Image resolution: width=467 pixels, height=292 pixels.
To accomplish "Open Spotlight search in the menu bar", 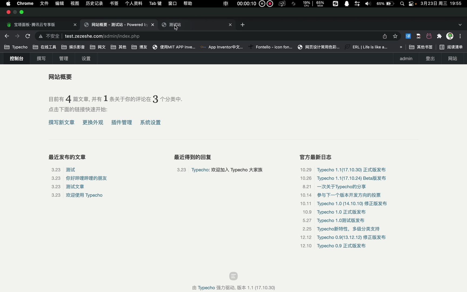I will (402, 4).
